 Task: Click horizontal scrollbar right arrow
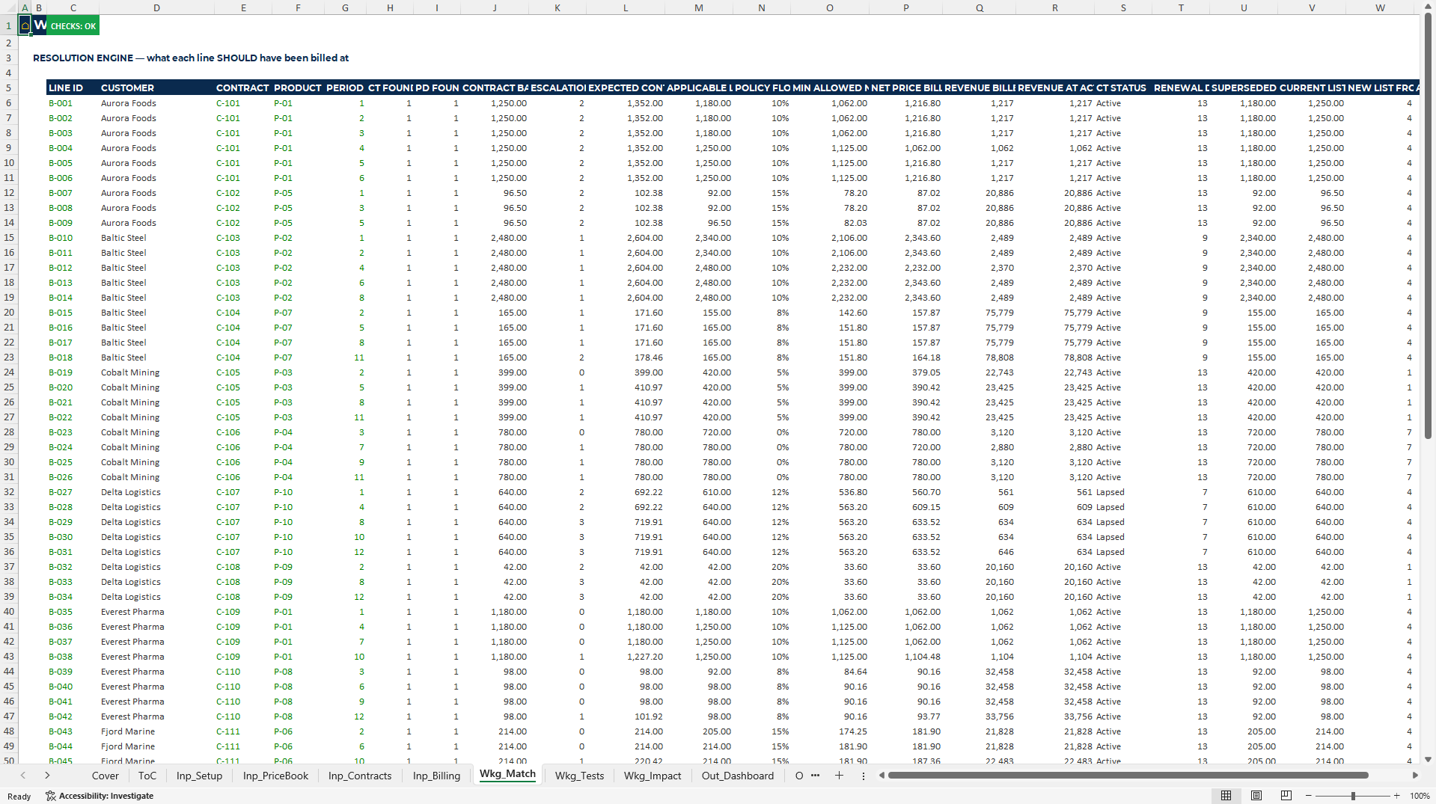[1414, 776]
